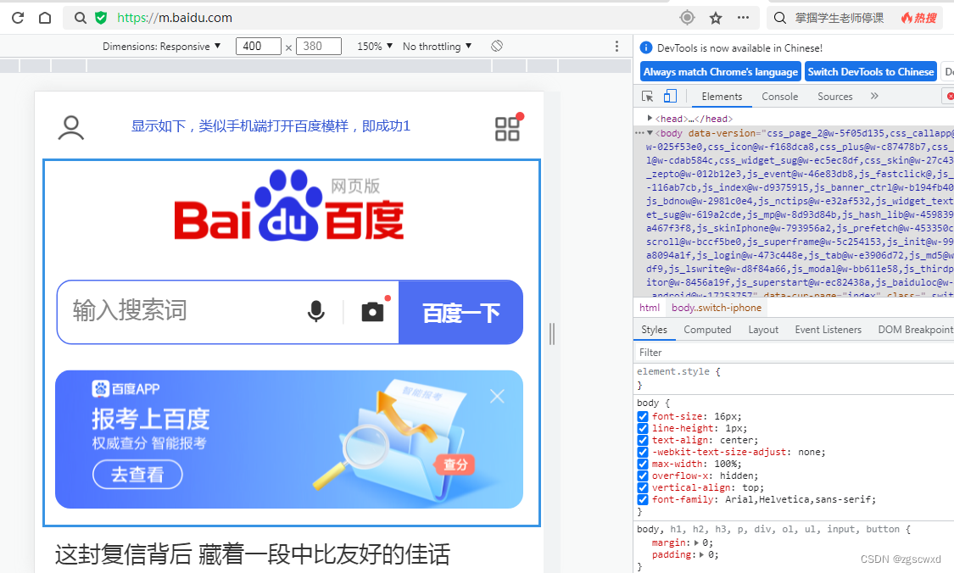Focus the viewport height field showing 380

319,47
